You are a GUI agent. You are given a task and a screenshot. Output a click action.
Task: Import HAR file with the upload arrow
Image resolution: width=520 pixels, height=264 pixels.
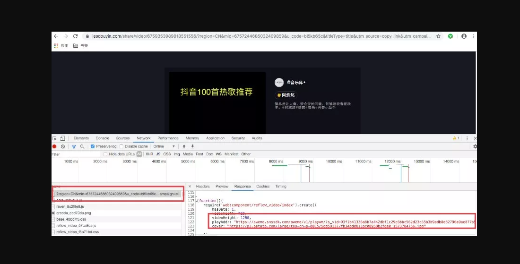click(184, 146)
